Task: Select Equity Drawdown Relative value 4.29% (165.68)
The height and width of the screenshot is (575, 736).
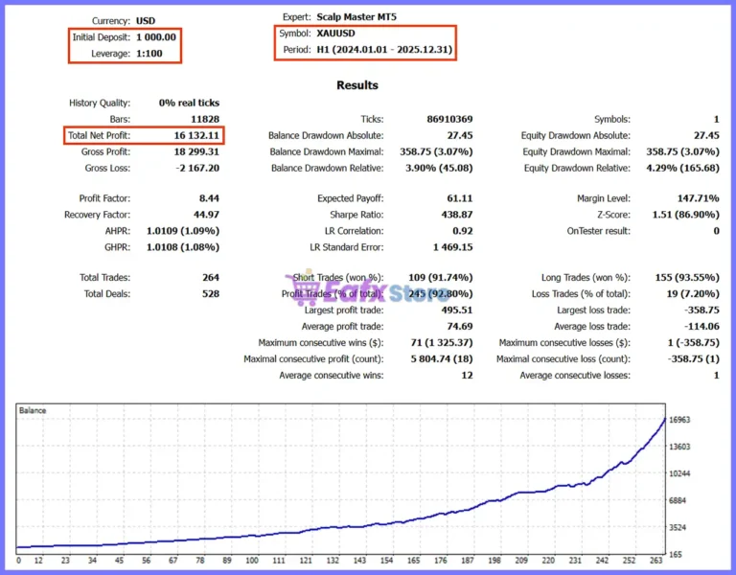Action: point(683,168)
